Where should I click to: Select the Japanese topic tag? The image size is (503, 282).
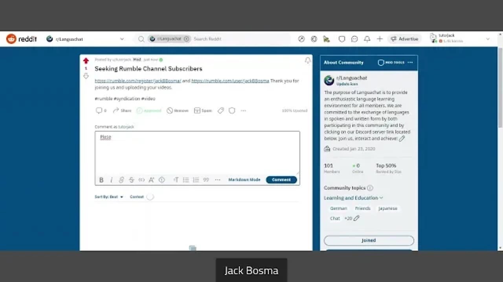388,208
